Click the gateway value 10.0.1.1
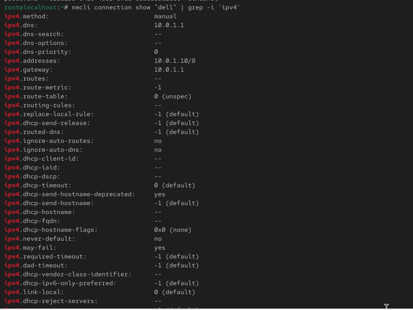Image resolution: width=413 pixels, height=310 pixels. pos(169,70)
